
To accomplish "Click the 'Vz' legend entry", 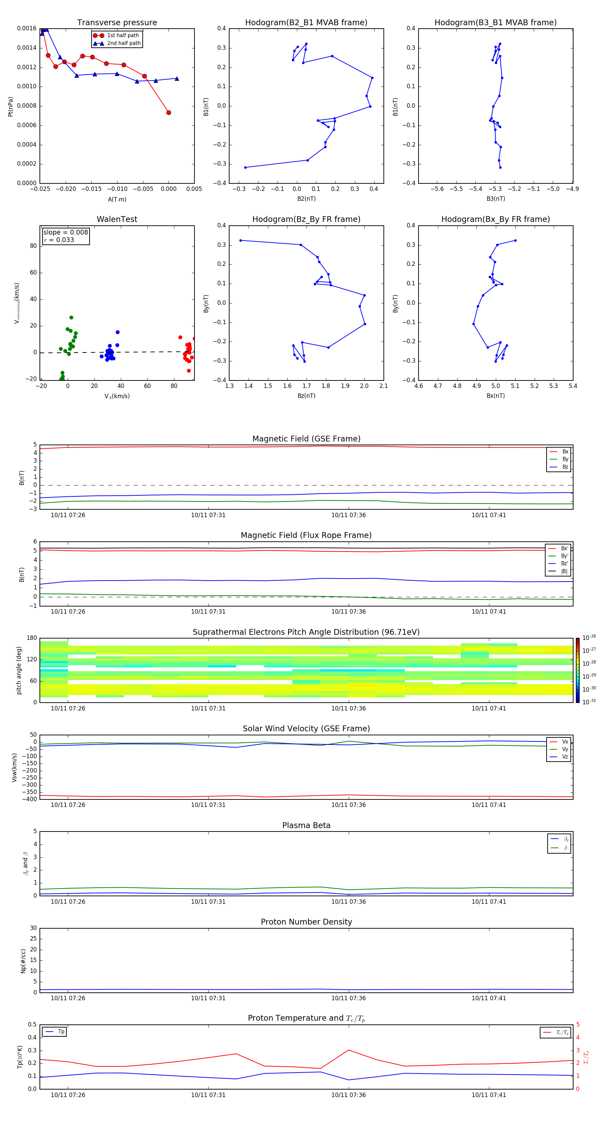I will pyautogui.click(x=559, y=757).
